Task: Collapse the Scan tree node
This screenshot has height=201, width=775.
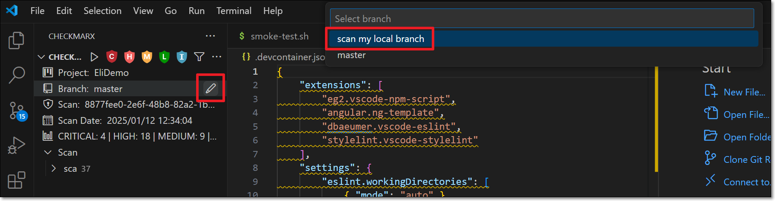Action: pos(48,152)
